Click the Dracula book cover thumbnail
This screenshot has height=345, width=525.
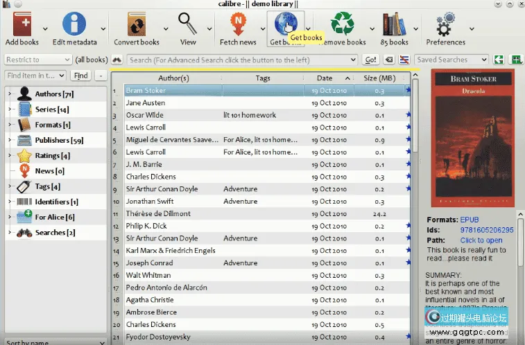tap(474, 139)
